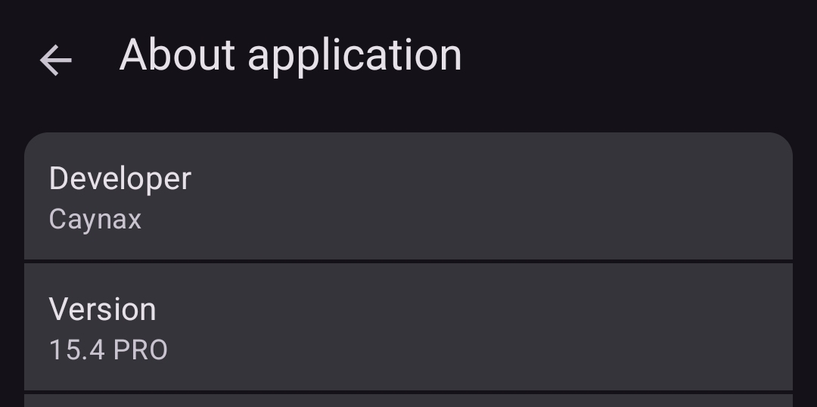This screenshot has height=407, width=817.
Task: Tap the 'PRO' text in version
Action: [140, 350]
